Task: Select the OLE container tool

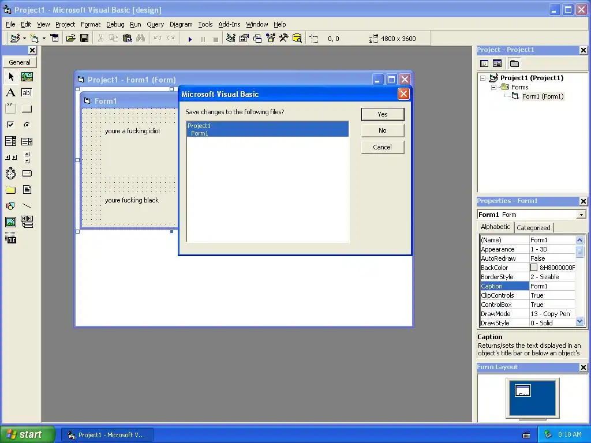Action: 11,238
